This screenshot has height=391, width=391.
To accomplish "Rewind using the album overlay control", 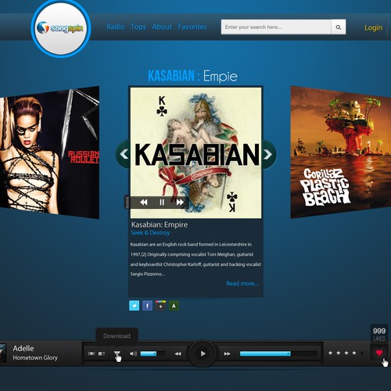I will [144, 203].
